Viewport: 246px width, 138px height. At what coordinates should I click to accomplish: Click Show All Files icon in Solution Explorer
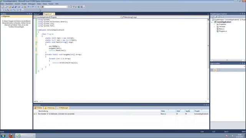click(216, 17)
